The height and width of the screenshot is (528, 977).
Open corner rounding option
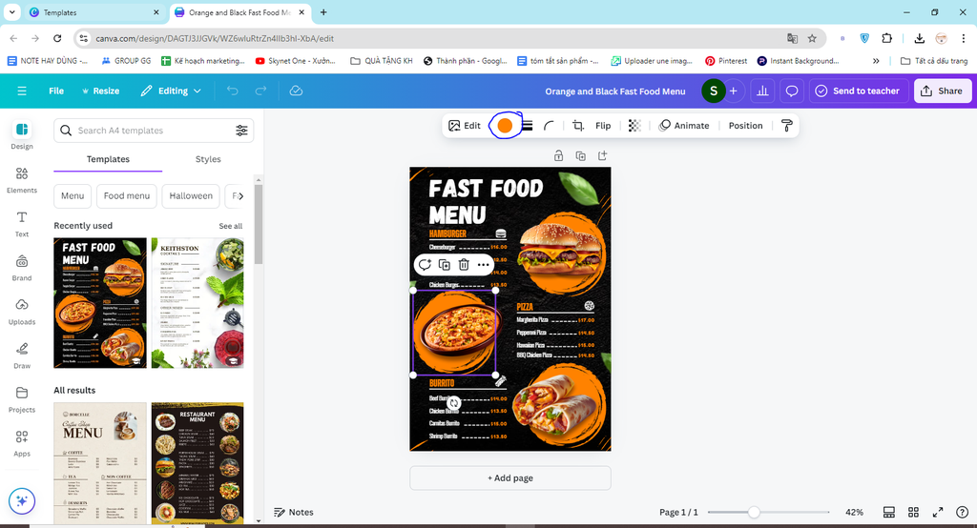point(549,126)
